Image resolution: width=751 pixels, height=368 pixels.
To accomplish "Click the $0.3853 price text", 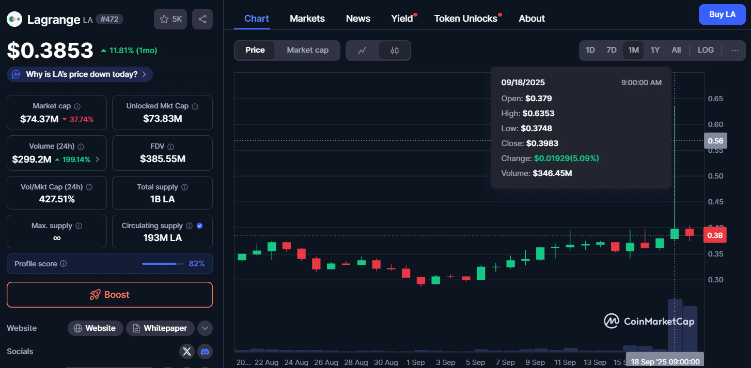I will click(50, 50).
